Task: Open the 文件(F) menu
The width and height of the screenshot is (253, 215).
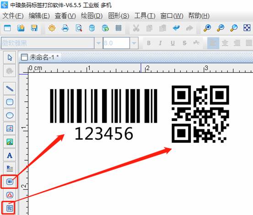Action: pyautogui.click(x=13, y=16)
